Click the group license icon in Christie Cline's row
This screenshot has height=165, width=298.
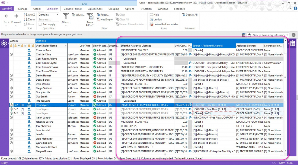click(190, 54)
